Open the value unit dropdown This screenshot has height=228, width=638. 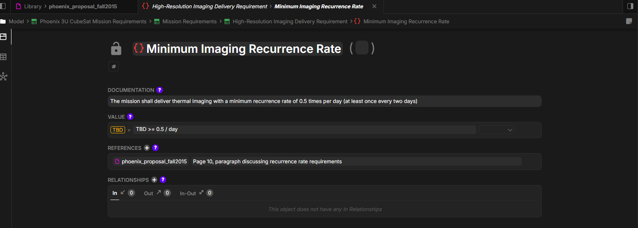coord(497,130)
